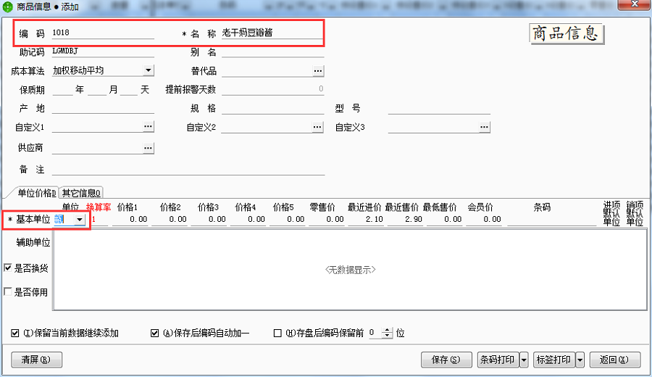Click the 零售价 value field
Image resolution: width=652 pixels, height=377 pixels.
click(x=327, y=219)
